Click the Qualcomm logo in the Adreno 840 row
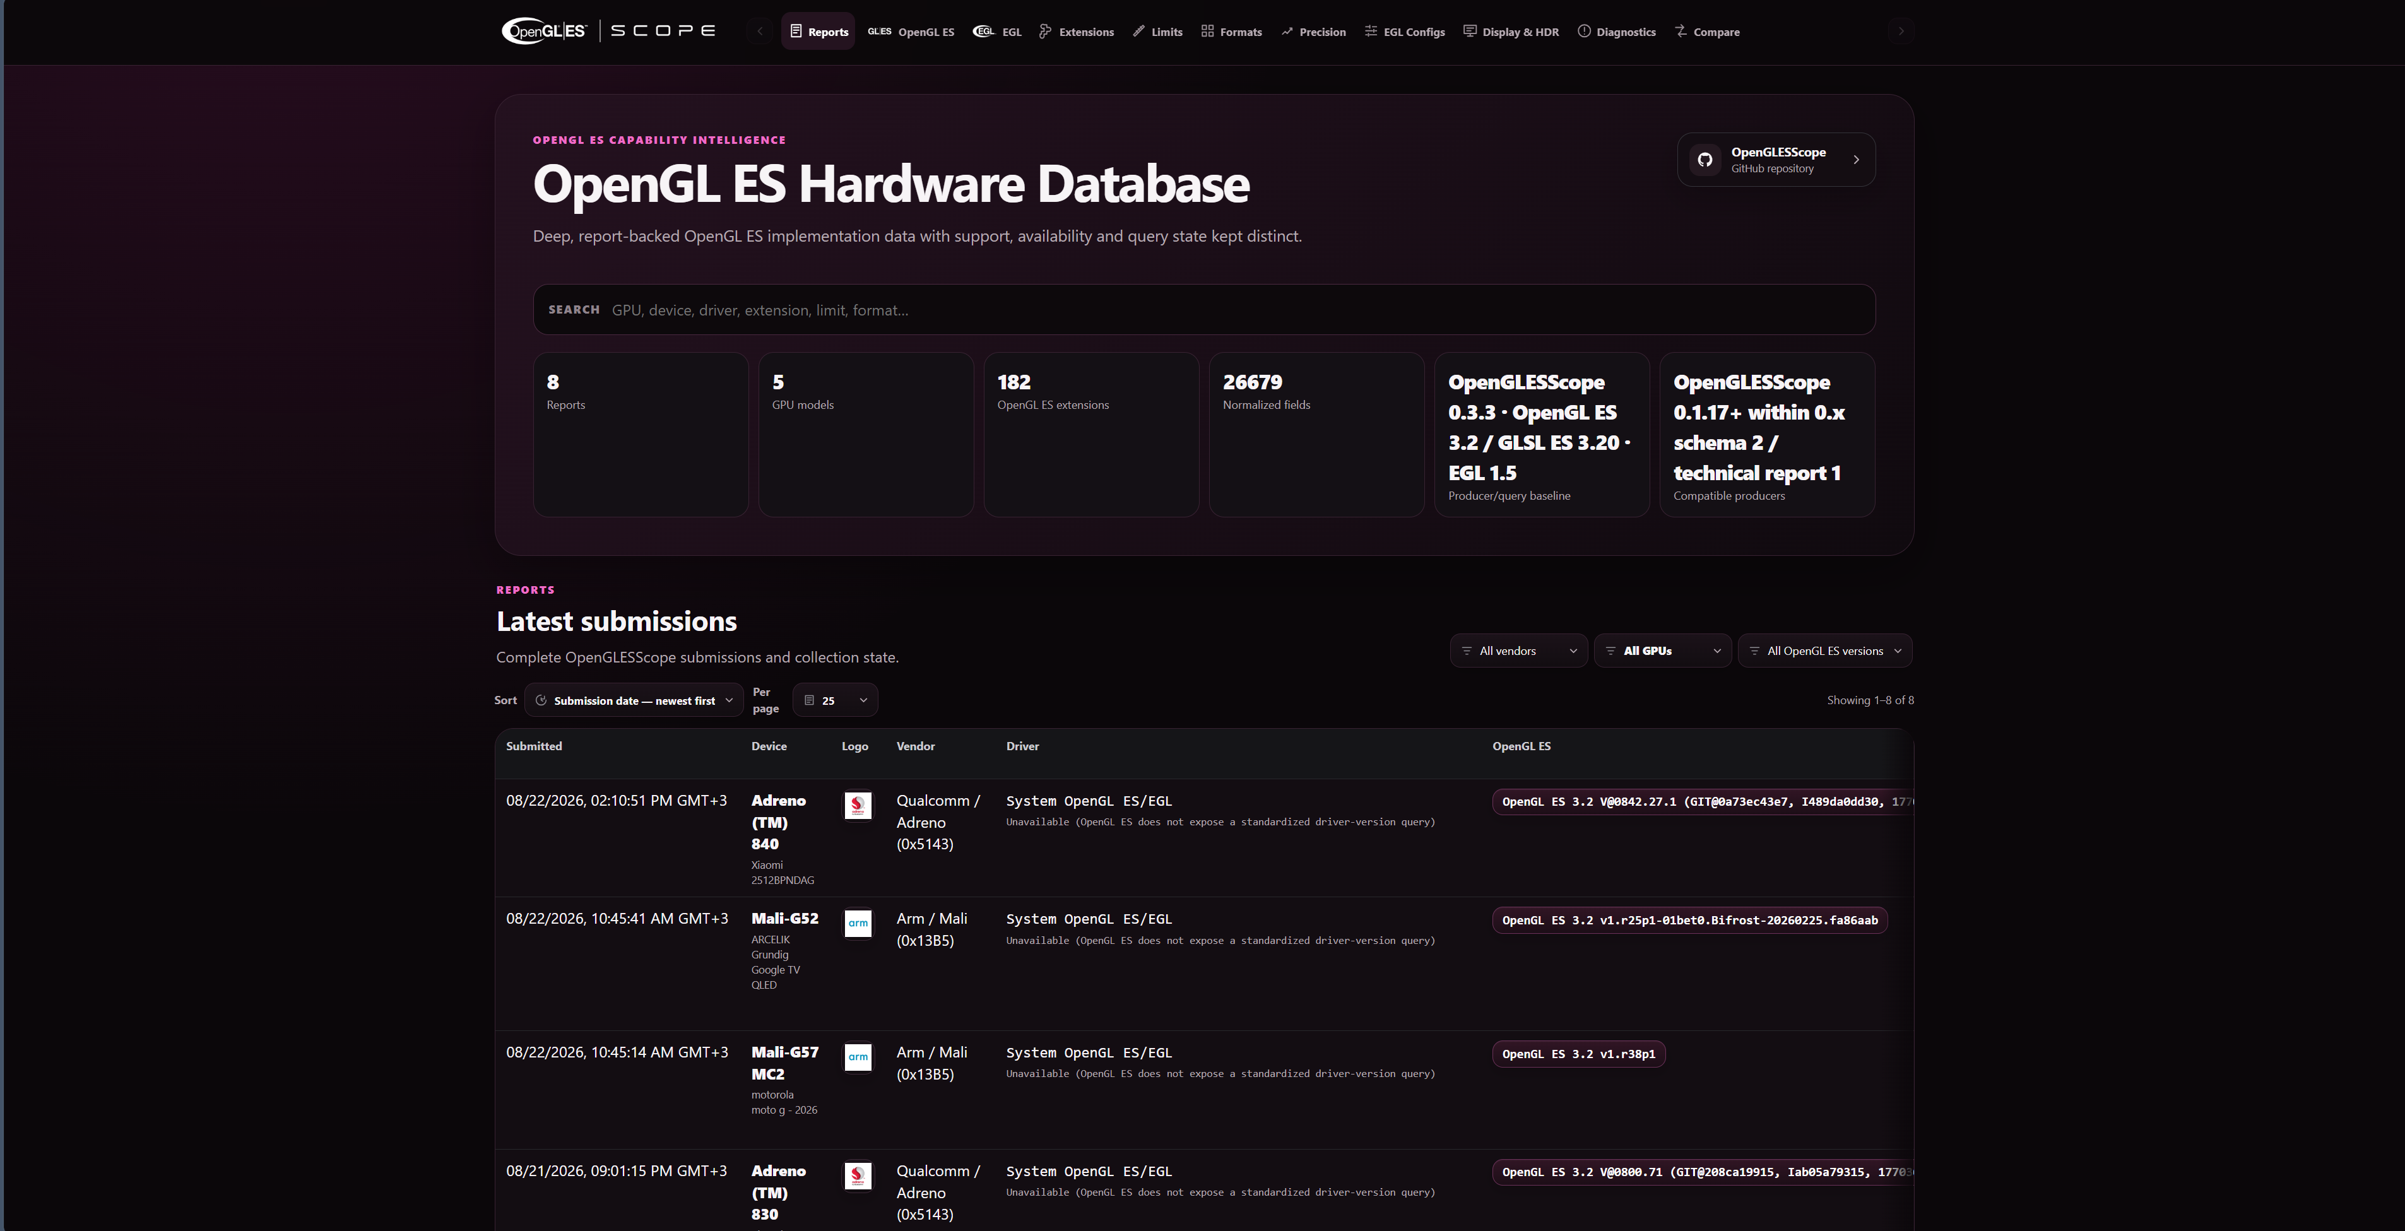Screen dimensions: 2405x1231 point(858,806)
